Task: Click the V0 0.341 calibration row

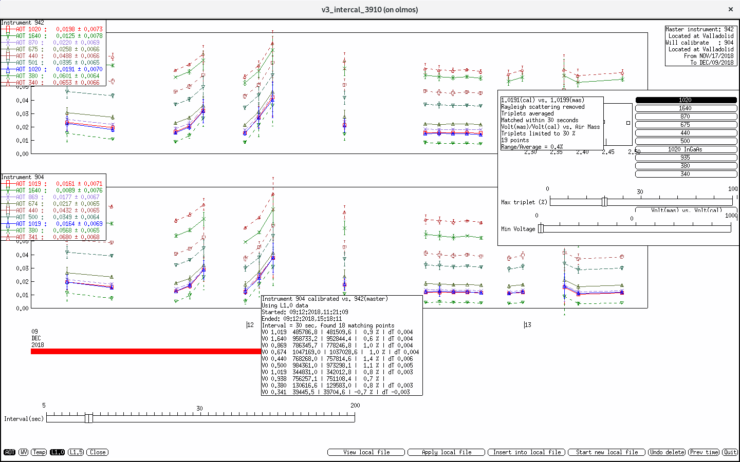Action: pos(336,392)
